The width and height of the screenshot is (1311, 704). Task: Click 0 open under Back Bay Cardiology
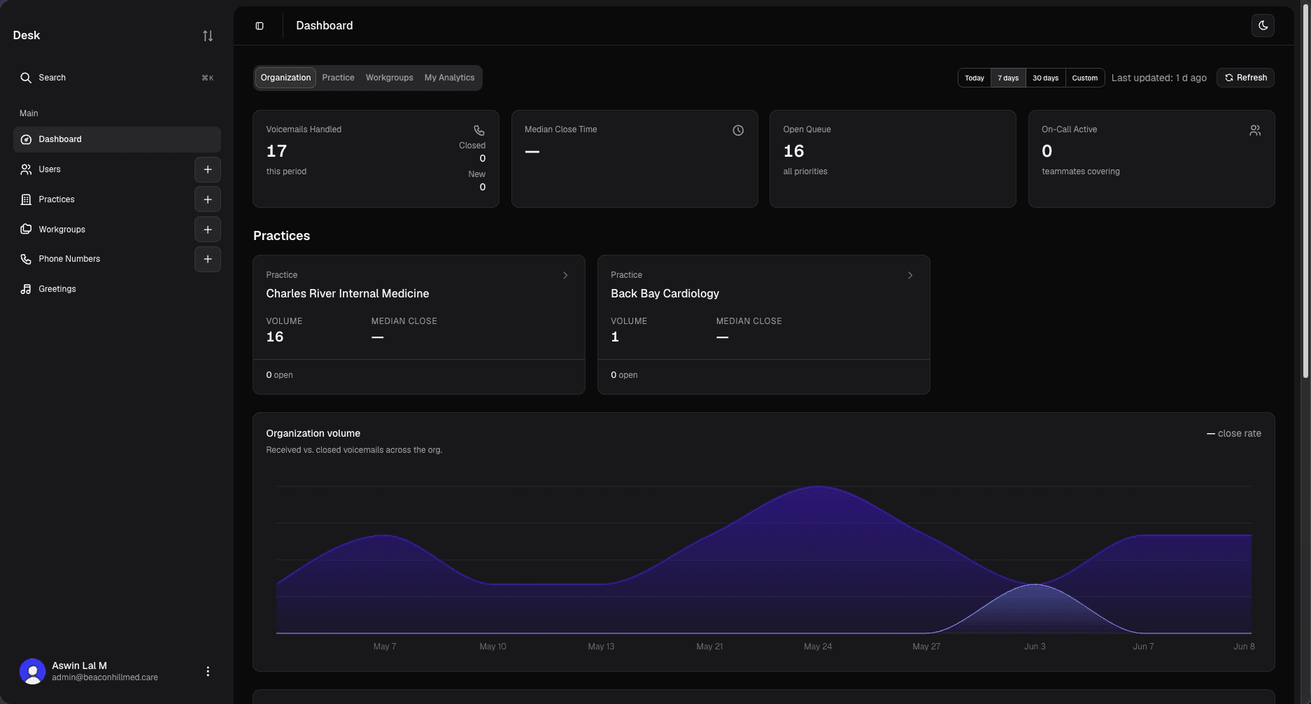tap(624, 375)
